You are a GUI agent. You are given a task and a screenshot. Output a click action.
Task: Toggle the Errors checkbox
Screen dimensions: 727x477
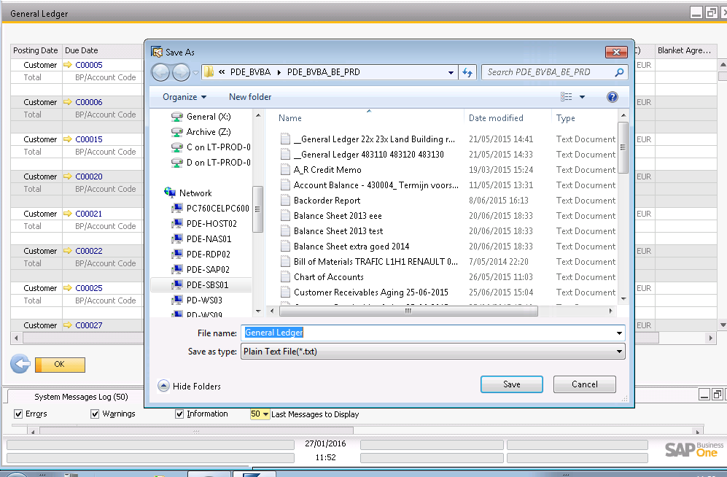pyautogui.click(x=19, y=414)
